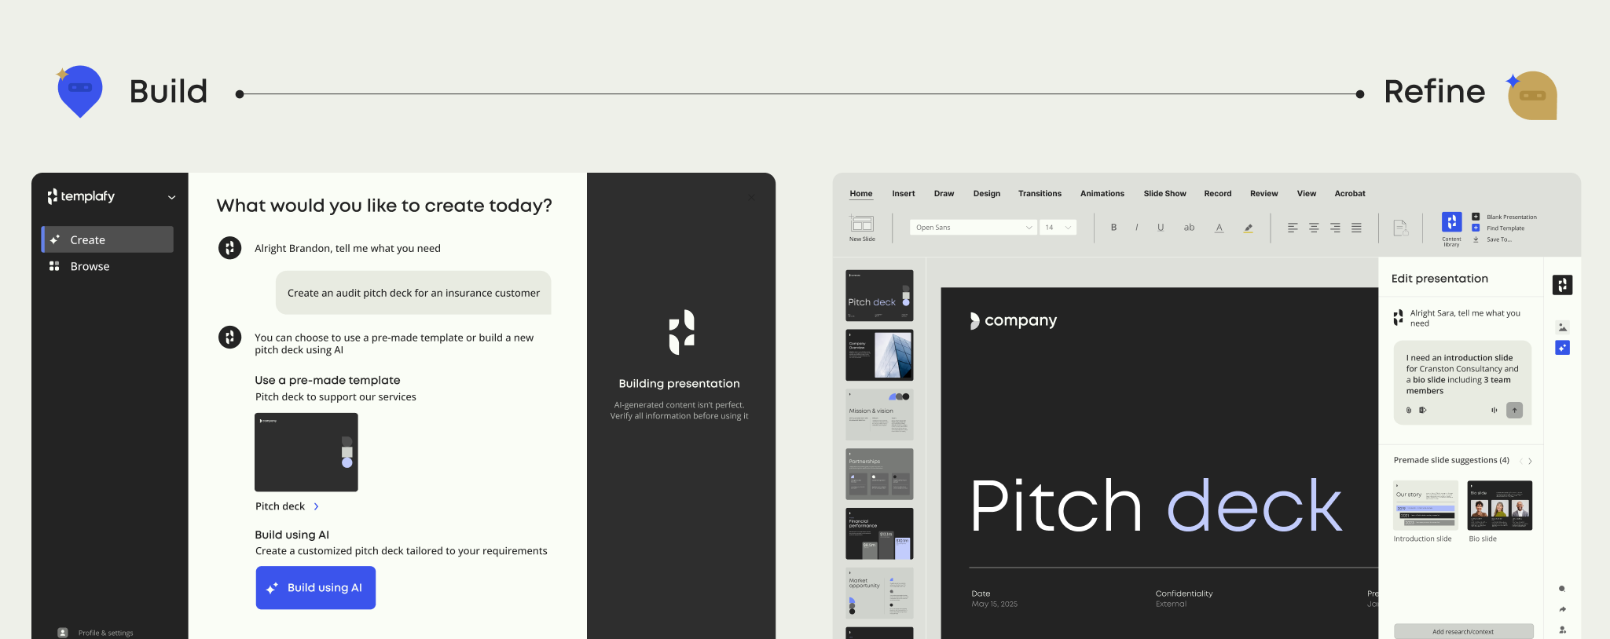Click the chevron next to Pitch deck
Screen dimensions: 1610x639
pos(316,506)
